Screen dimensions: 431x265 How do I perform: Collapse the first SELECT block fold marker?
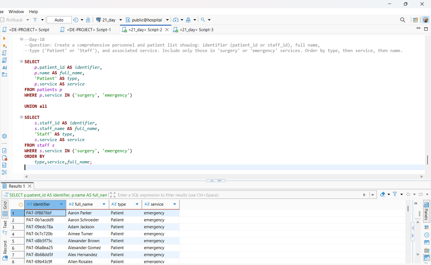click(21, 62)
